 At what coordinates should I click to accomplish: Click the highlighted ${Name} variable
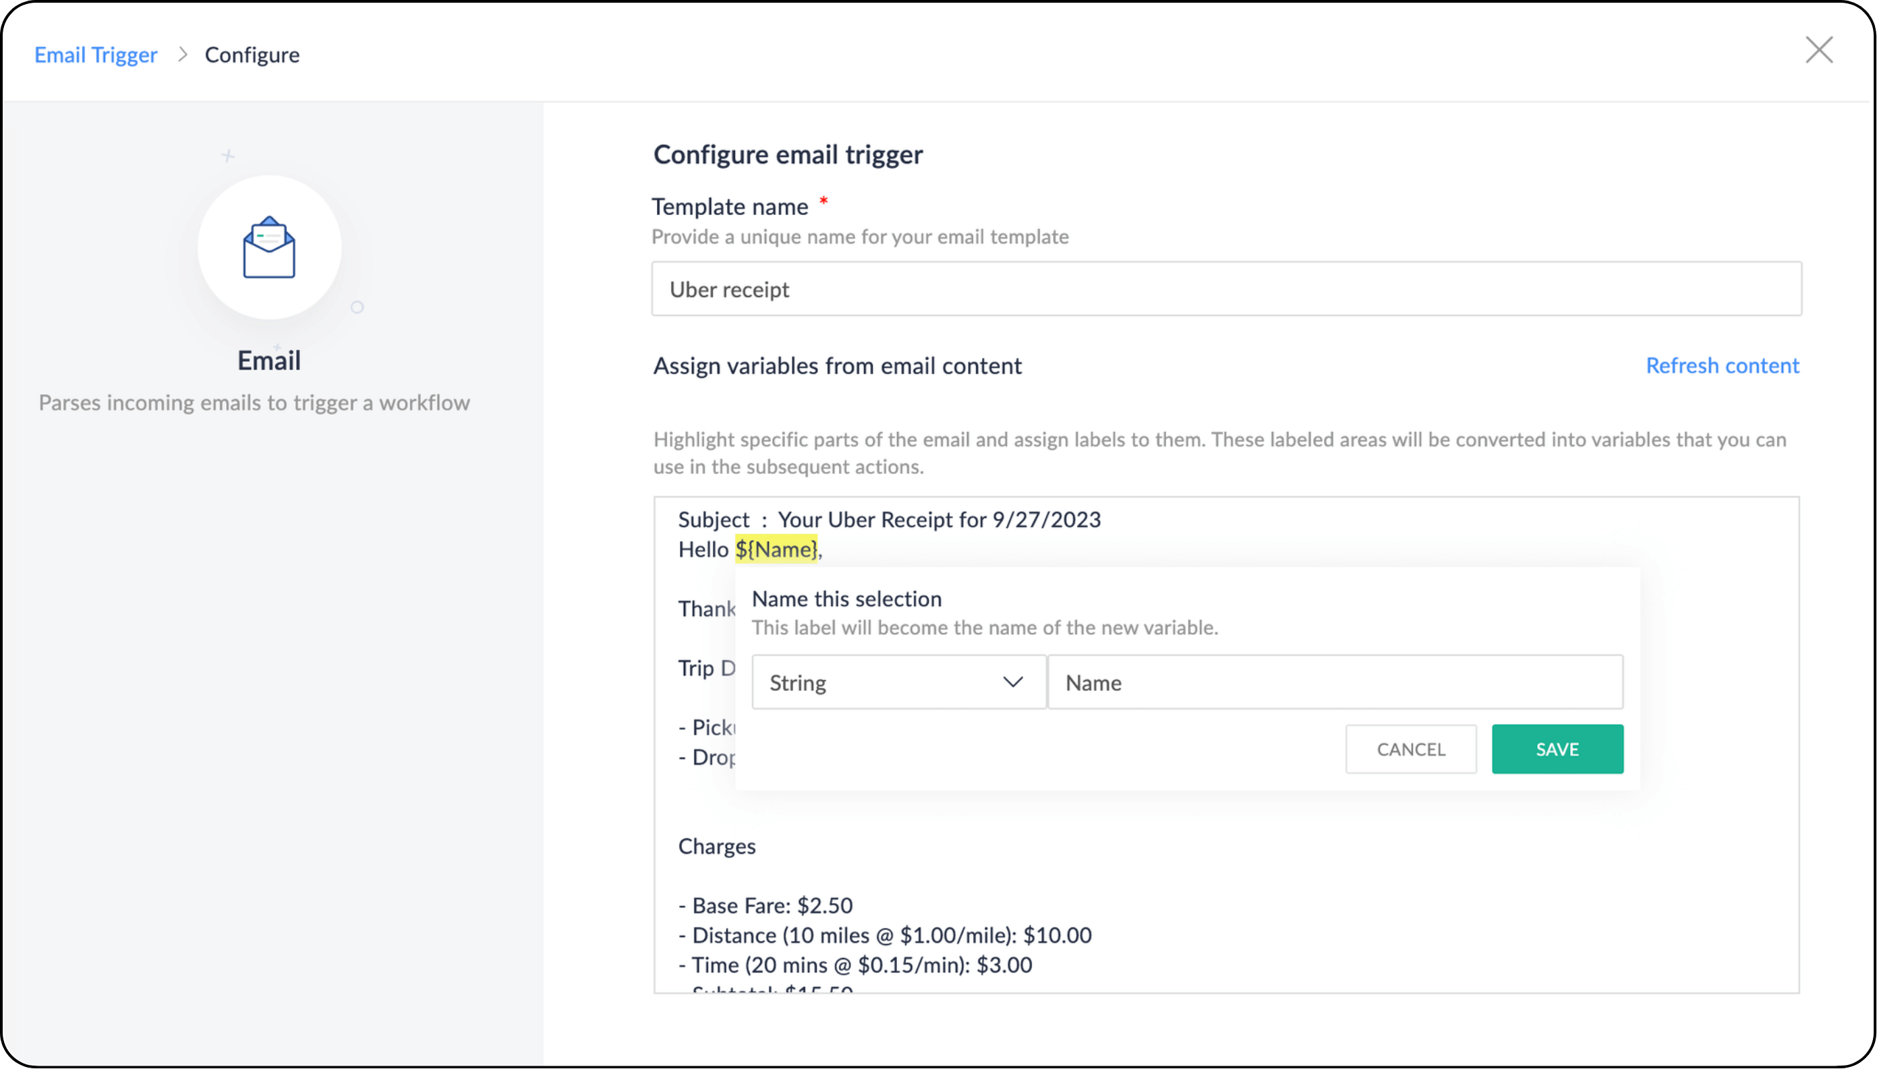tap(776, 549)
